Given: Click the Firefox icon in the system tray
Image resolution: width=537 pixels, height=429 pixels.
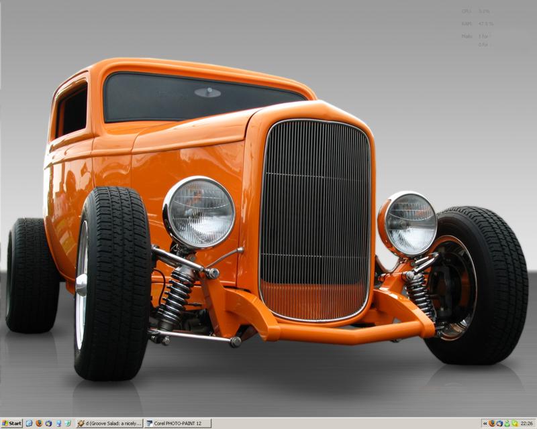Looking at the screenshot, I should (492, 424).
